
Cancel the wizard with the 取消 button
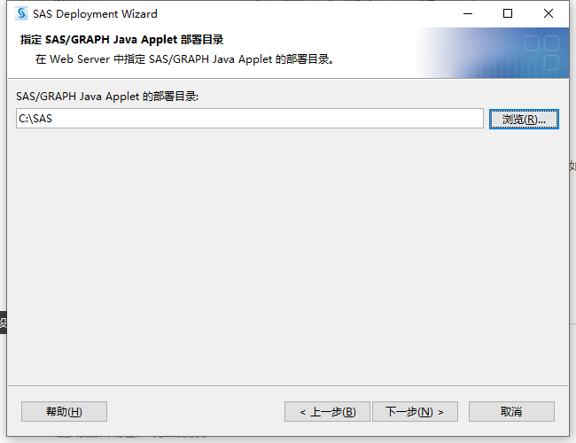coord(511,411)
